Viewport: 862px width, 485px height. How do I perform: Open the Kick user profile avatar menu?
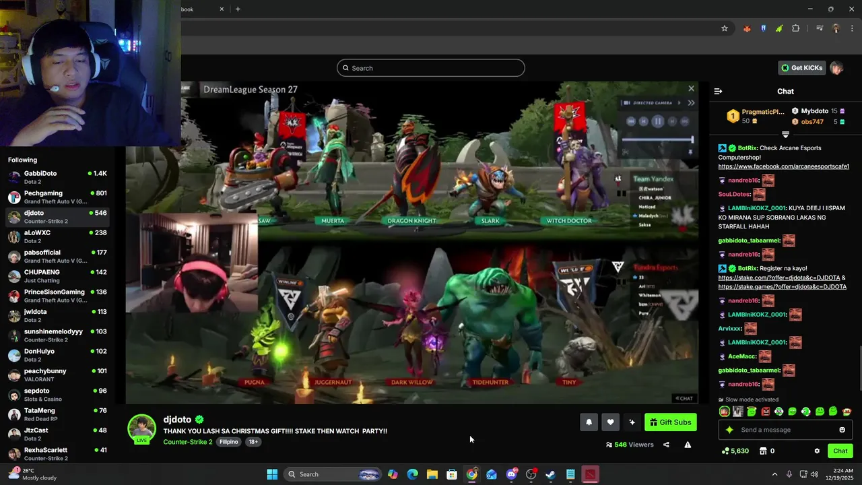pyautogui.click(x=836, y=68)
